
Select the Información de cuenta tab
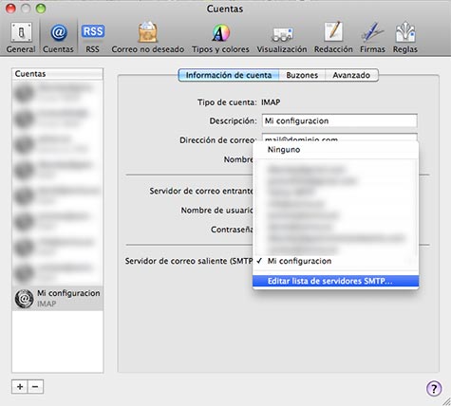229,75
